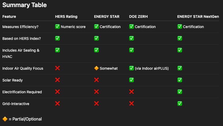Click the orange diamond in Partial/Optional legend
The height and width of the screenshot is (126, 223).
click(x=5, y=119)
